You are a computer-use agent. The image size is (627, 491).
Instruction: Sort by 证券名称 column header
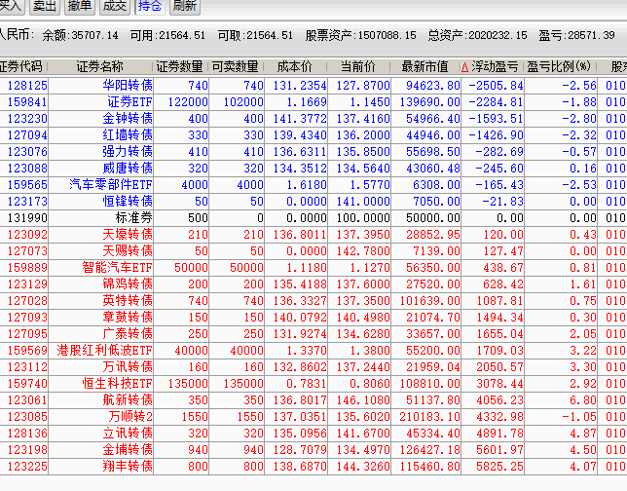click(x=99, y=67)
